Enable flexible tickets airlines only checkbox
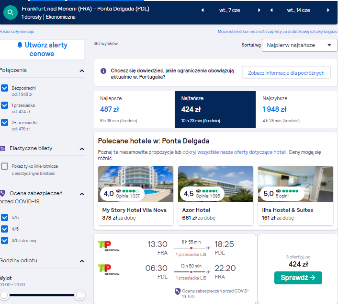338x304 pixels. [x=4, y=166]
